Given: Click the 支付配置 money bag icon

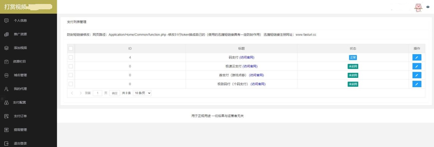Looking at the screenshot, I should [6, 102].
